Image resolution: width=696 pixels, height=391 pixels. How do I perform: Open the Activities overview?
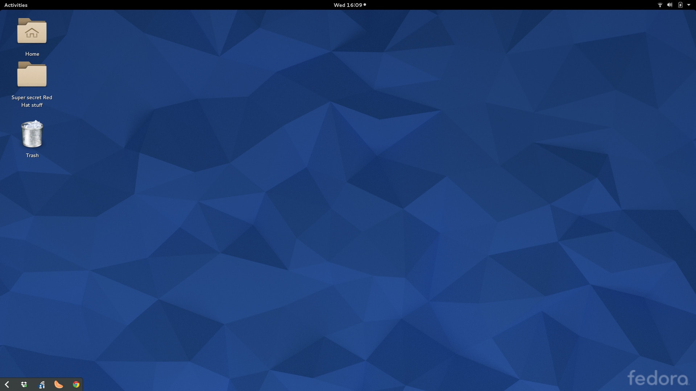pos(16,5)
